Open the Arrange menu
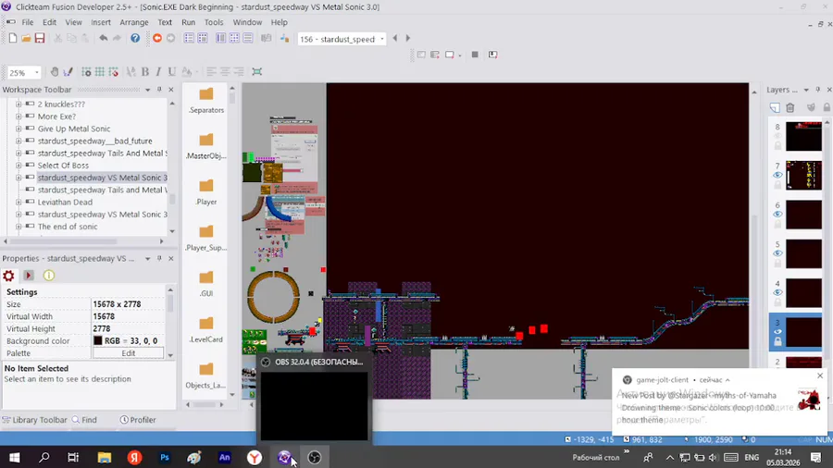The image size is (833, 468). tap(134, 22)
